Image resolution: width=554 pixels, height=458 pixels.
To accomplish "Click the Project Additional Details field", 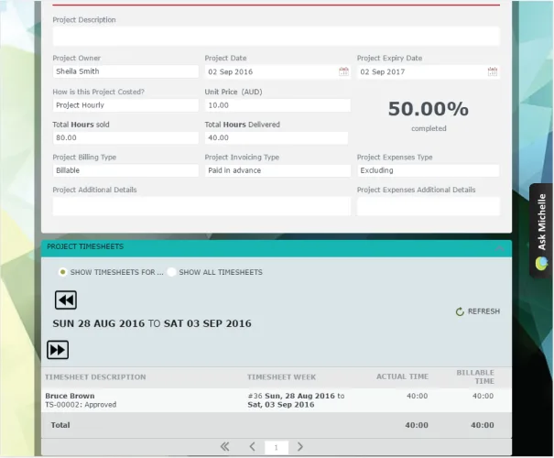I will [201, 206].
